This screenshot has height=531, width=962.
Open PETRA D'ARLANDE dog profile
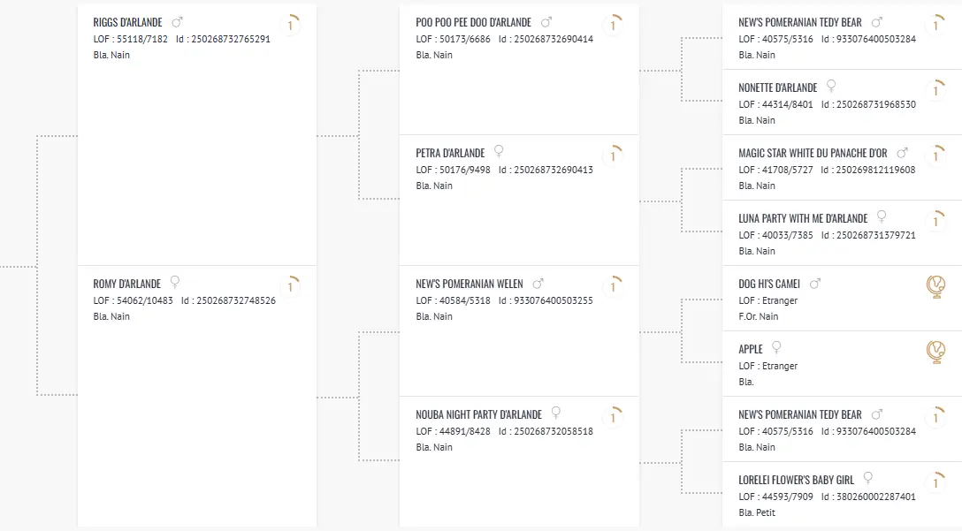pos(450,153)
